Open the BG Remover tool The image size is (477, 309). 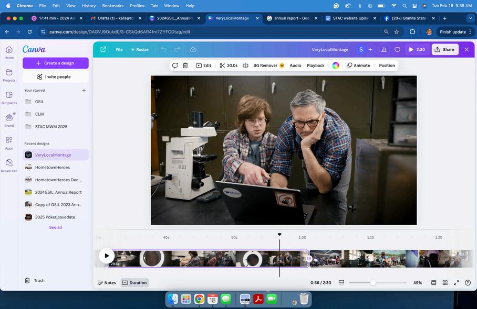coord(268,65)
